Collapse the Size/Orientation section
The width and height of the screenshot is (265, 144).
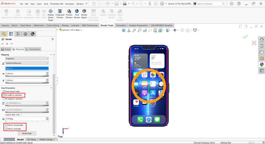(51, 88)
